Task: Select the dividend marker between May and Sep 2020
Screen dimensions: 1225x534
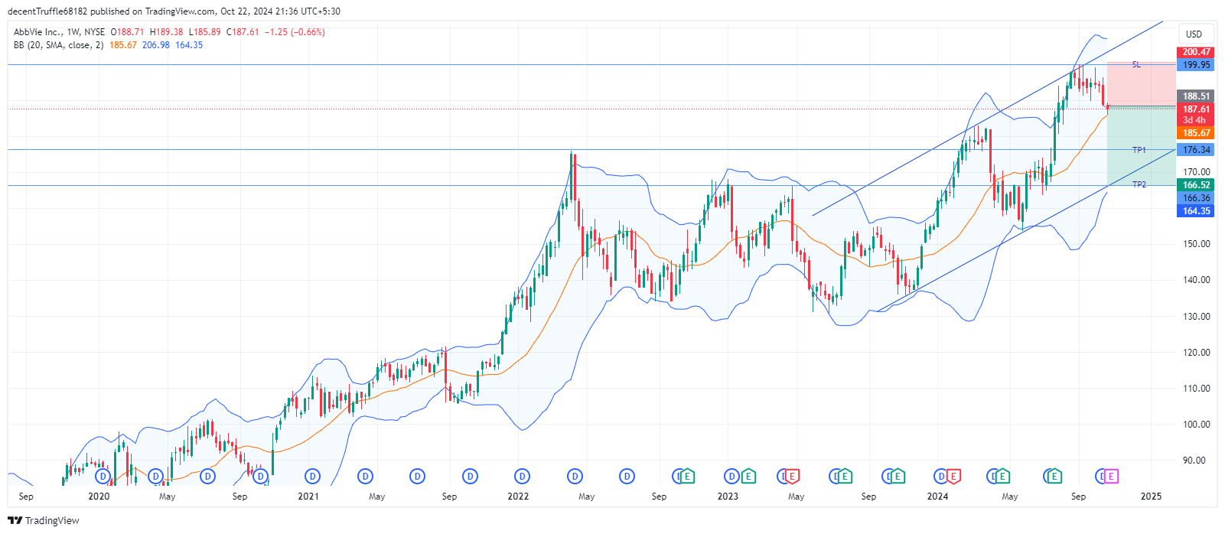Action: click(x=207, y=477)
